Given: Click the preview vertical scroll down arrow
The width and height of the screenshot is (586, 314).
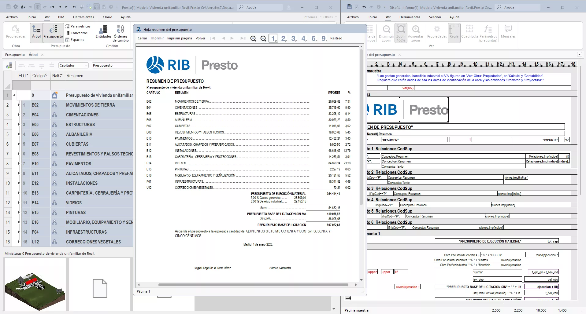Looking at the screenshot, I should [361, 280].
